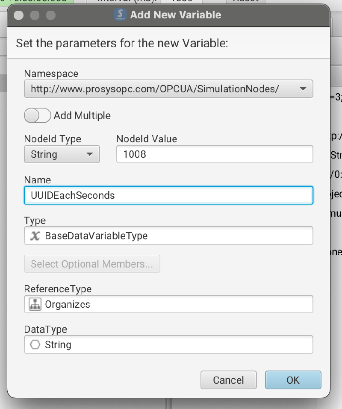This screenshot has height=409, width=342.
Task: Cancel the Add New Variable dialog
Action: 228,380
